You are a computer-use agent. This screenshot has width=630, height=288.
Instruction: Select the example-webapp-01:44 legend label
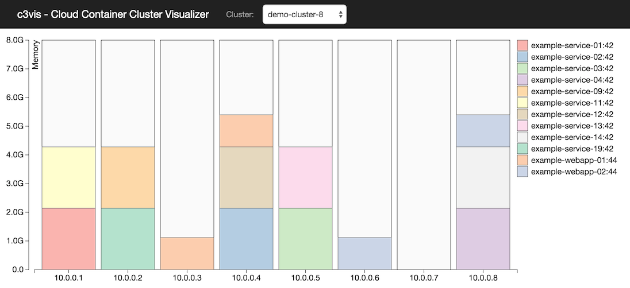click(574, 160)
